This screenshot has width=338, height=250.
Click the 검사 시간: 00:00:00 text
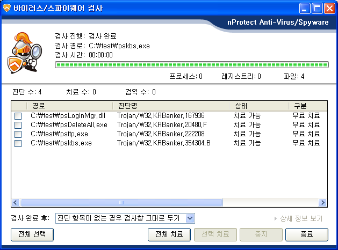click(84, 55)
